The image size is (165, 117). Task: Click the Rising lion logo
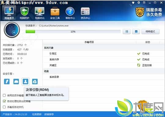pos(140,12)
